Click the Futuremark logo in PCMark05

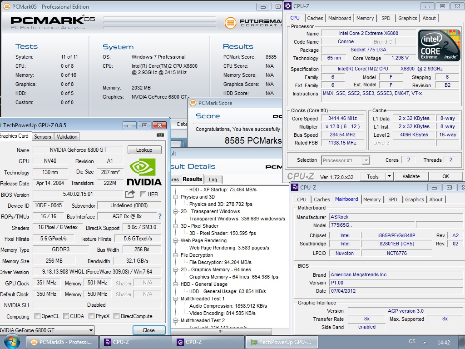click(230, 23)
